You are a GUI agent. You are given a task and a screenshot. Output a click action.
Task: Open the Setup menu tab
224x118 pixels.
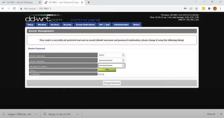click(x=30, y=24)
